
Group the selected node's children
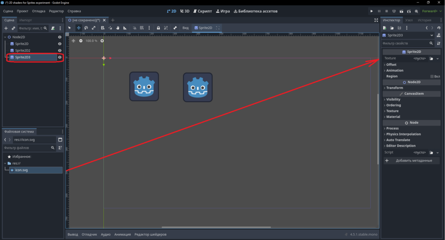pyautogui.click(x=166, y=28)
